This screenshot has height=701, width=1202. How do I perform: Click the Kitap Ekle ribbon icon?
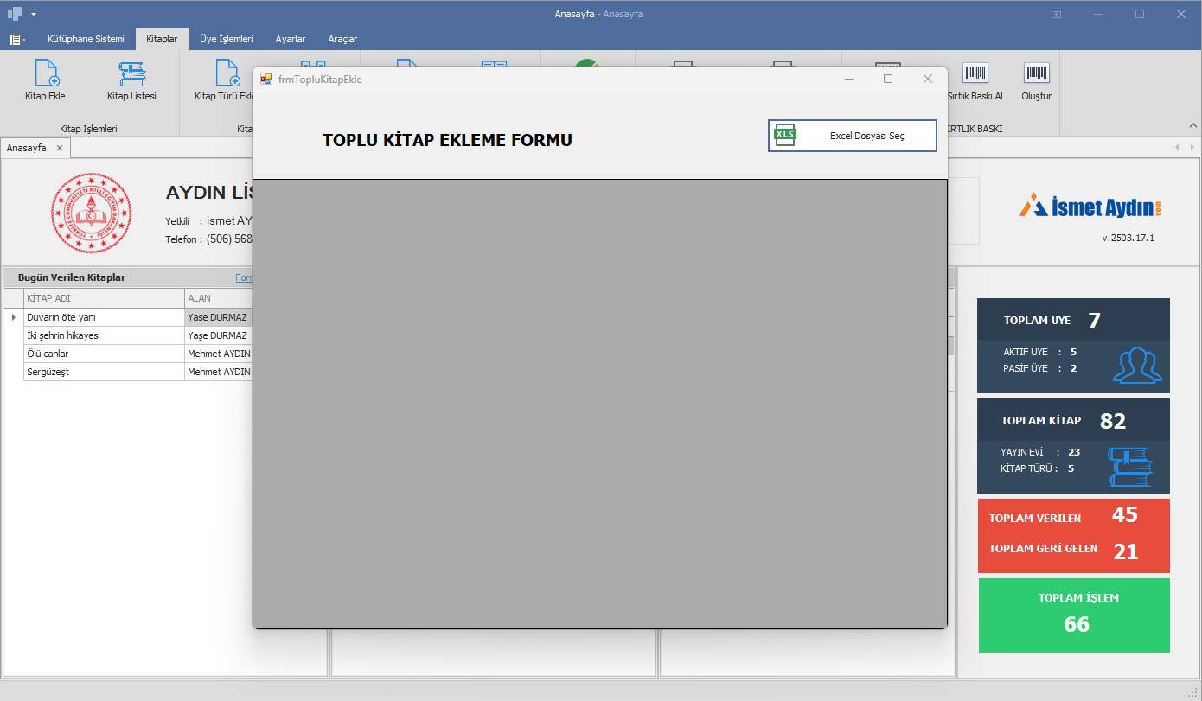point(45,73)
